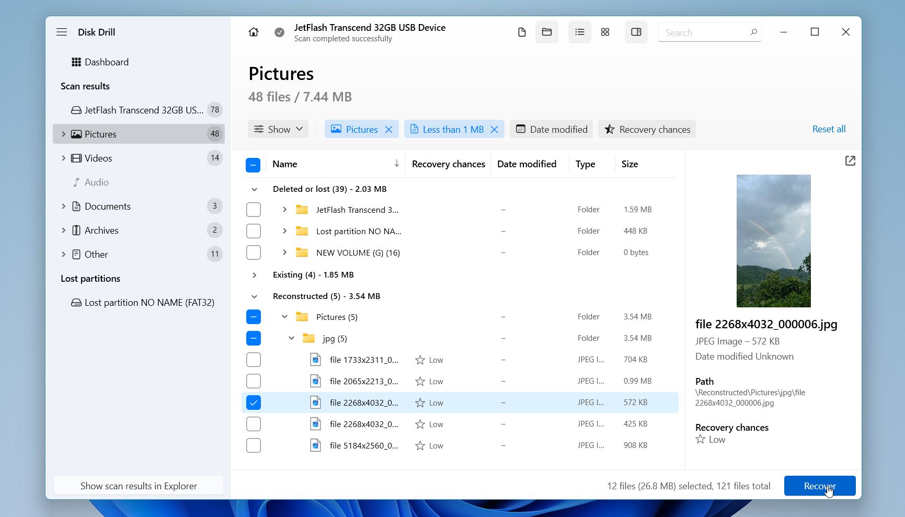The height and width of the screenshot is (517, 905).
Task: Collapse the Reconstructed (5) group
Action: [x=254, y=296]
